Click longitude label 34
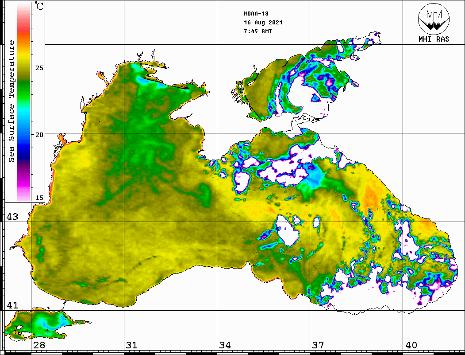The height and width of the screenshot is (355, 465). click(x=225, y=345)
